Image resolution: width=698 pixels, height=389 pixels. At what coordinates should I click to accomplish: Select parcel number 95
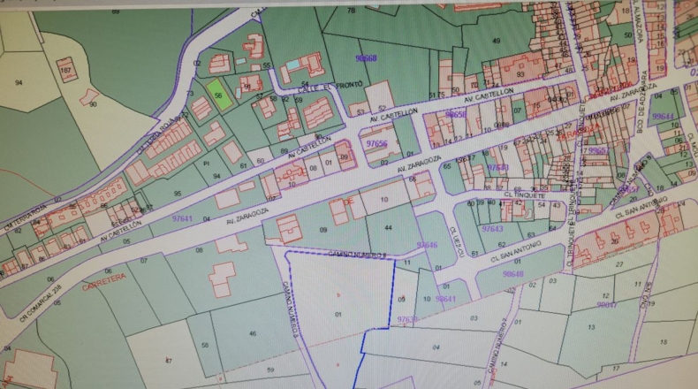point(178,194)
